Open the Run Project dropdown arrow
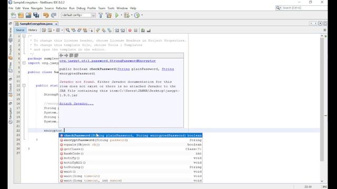 pyautogui.click(x=121, y=15)
